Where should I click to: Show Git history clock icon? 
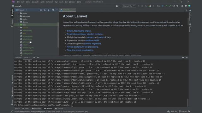[174, 6]
